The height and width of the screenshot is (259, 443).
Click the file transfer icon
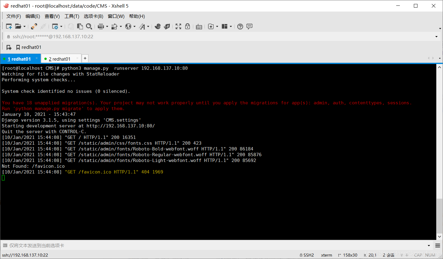(114, 26)
